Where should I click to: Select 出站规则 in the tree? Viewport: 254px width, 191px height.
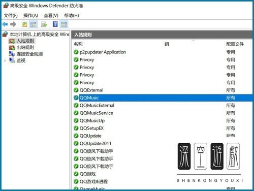[x=25, y=48]
